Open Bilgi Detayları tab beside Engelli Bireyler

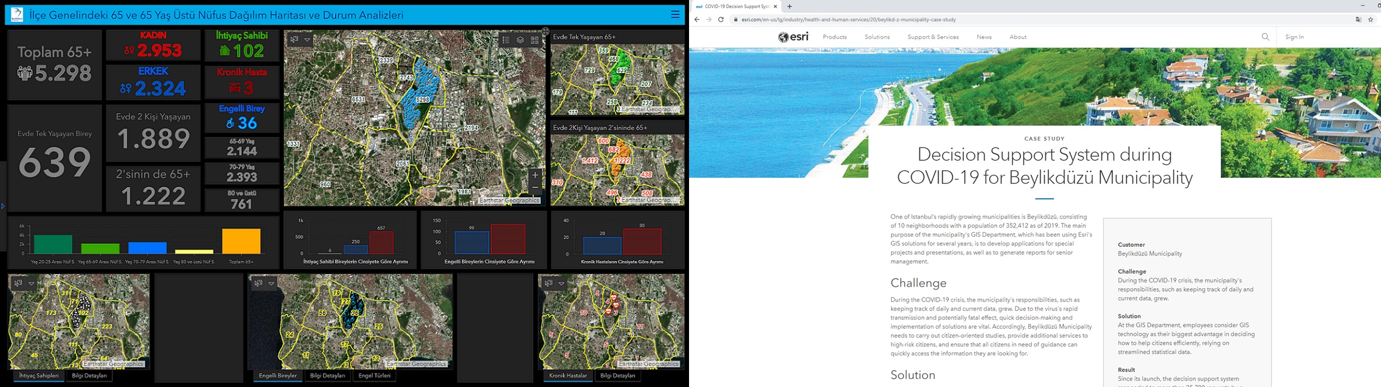(328, 376)
